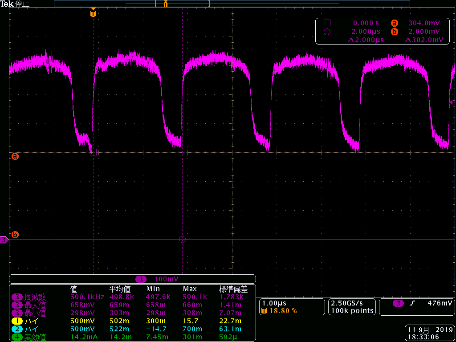Click the channel 3 badge in the 100mV scale bar
This screenshot has width=456, height=342.
click(x=141, y=279)
